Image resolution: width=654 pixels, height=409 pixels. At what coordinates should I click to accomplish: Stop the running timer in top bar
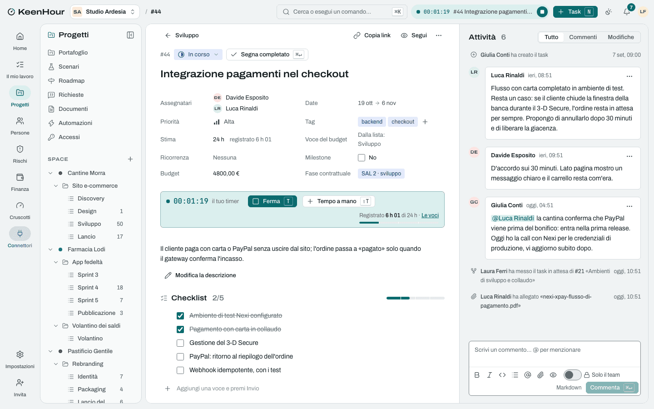pos(542,12)
